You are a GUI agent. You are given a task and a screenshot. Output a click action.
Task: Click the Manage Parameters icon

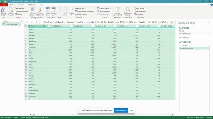pyautogui.click(x=118, y=10)
